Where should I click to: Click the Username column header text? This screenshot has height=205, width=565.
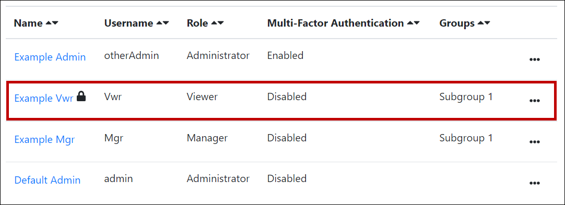click(128, 23)
